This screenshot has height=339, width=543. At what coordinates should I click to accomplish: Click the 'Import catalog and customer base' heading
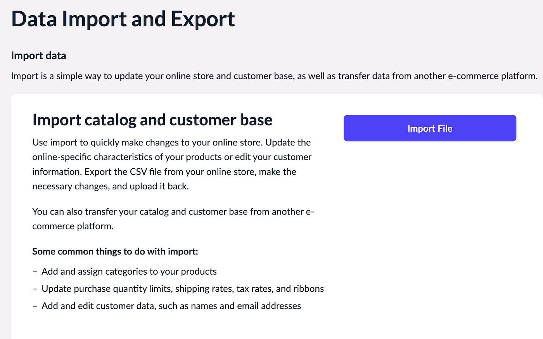tap(152, 120)
